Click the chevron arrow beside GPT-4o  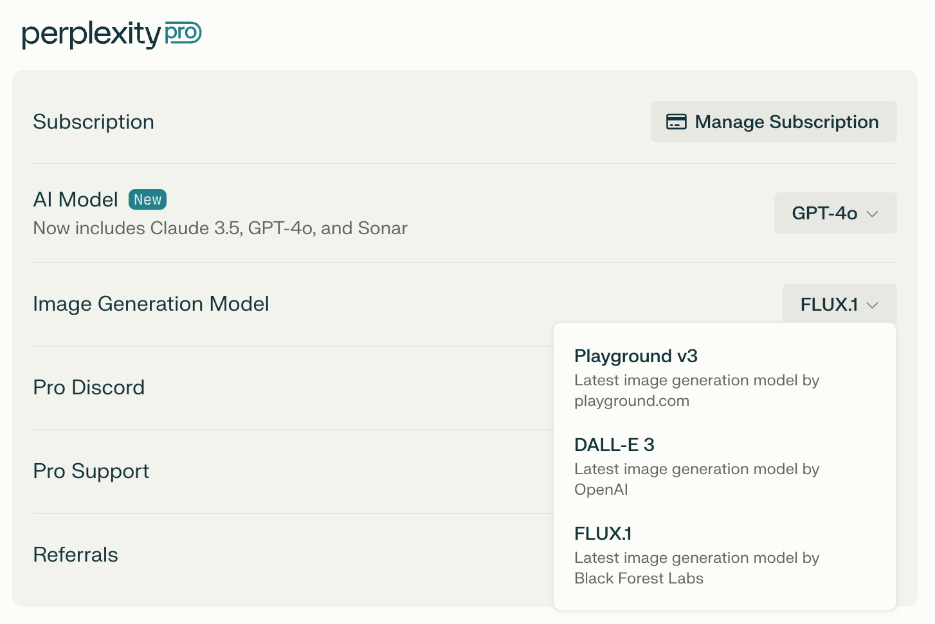coord(873,214)
